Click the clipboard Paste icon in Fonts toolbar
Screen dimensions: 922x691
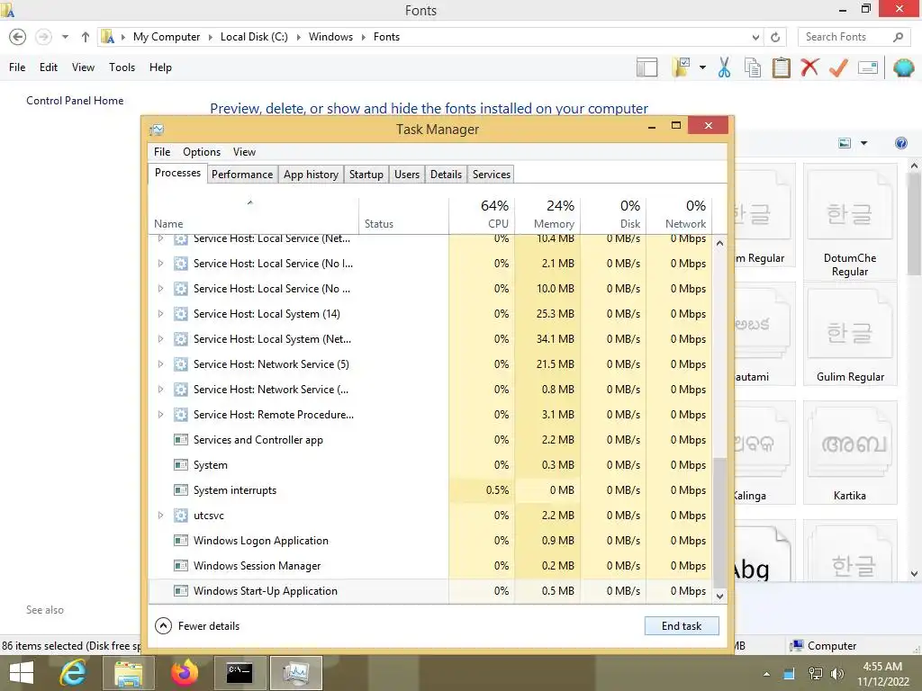point(781,67)
